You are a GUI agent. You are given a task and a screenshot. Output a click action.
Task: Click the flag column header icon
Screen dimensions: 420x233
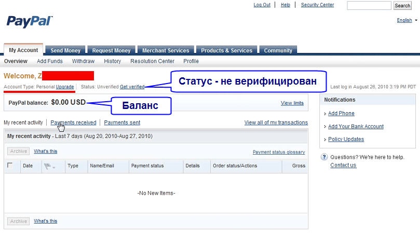(x=48, y=166)
